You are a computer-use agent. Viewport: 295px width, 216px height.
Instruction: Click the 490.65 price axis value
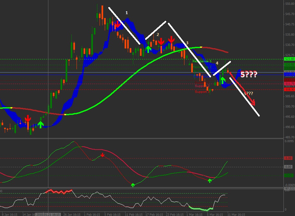tap(290, 127)
